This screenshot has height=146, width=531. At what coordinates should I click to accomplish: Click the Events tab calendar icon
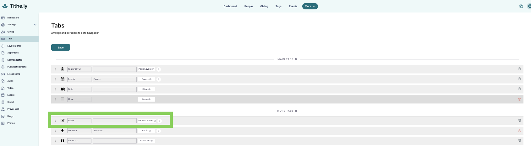(63, 79)
